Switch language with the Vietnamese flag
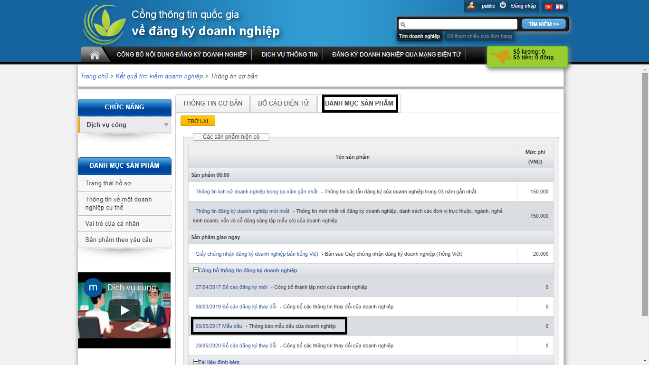The width and height of the screenshot is (649, 365). [x=549, y=7]
